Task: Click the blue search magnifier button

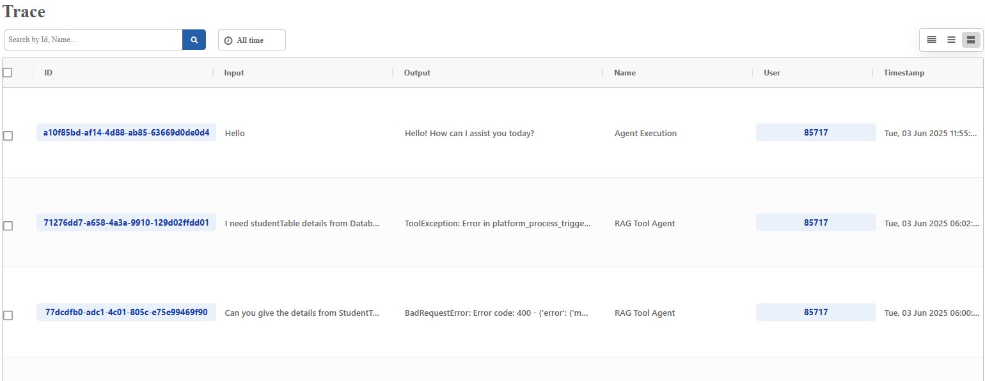Action: (x=194, y=40)
